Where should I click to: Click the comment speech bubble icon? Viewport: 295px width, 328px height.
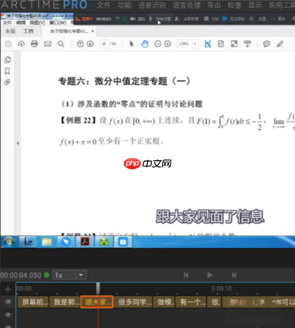pyautogui.click(x=267, y=44)
